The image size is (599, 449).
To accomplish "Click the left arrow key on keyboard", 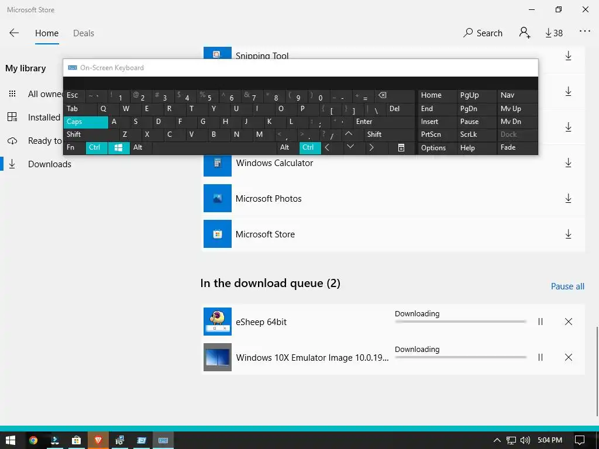I will click(332, 147).
